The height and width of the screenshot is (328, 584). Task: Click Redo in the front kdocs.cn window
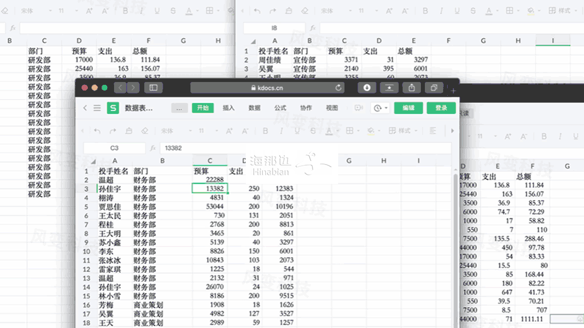[113, 131]
